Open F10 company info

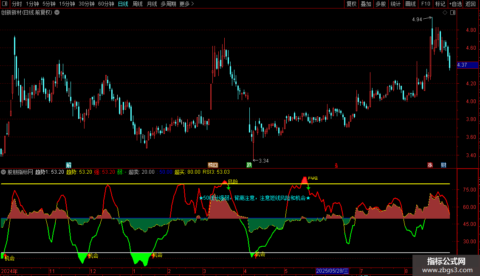(426, 4)
